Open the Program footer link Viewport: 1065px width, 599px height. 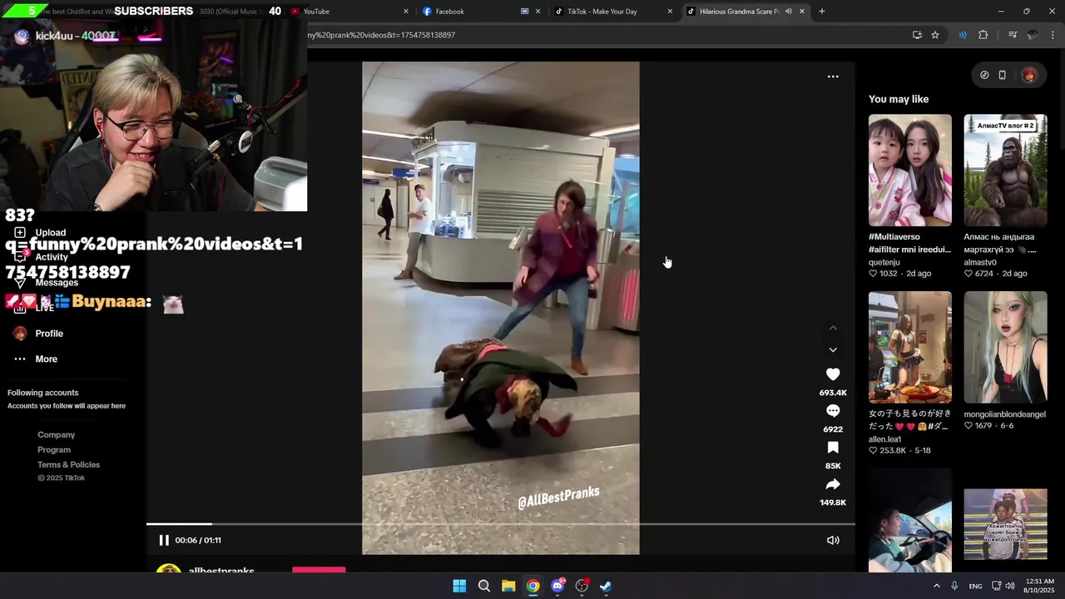pos(54,450)
